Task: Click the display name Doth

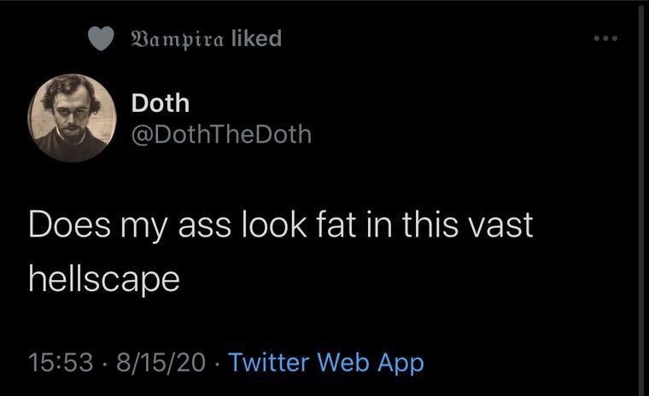Action: 160,103
